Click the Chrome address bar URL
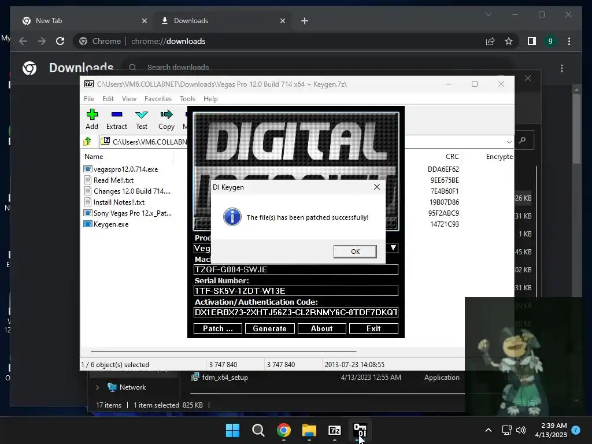592x444 pixels. click(x=168, y=41)
